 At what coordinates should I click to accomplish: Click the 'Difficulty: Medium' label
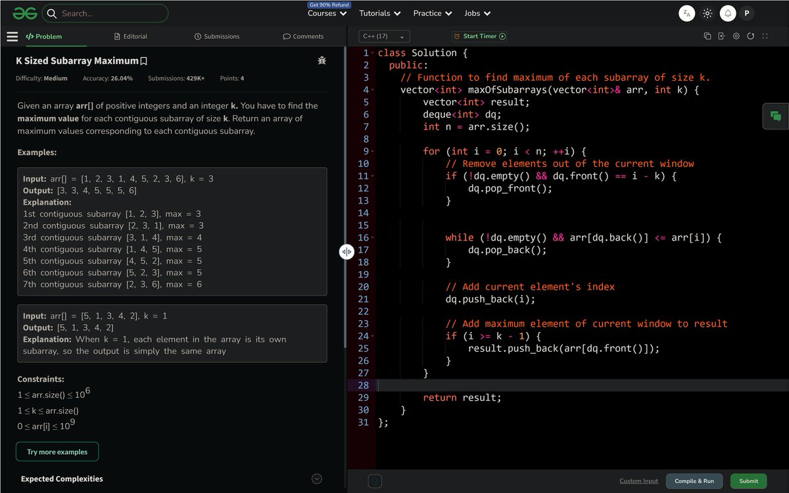pos(41,78)
